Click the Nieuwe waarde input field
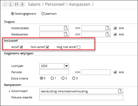Screen dimensions: 138x106 (81, 97)
